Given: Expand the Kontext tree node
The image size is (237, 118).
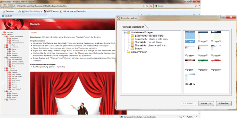Looking at the screenshot, I should click(x=5, y=45).
